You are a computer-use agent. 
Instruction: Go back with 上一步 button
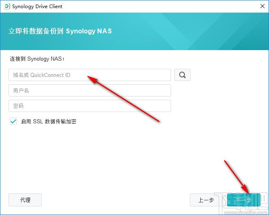[x=206, y=200]
